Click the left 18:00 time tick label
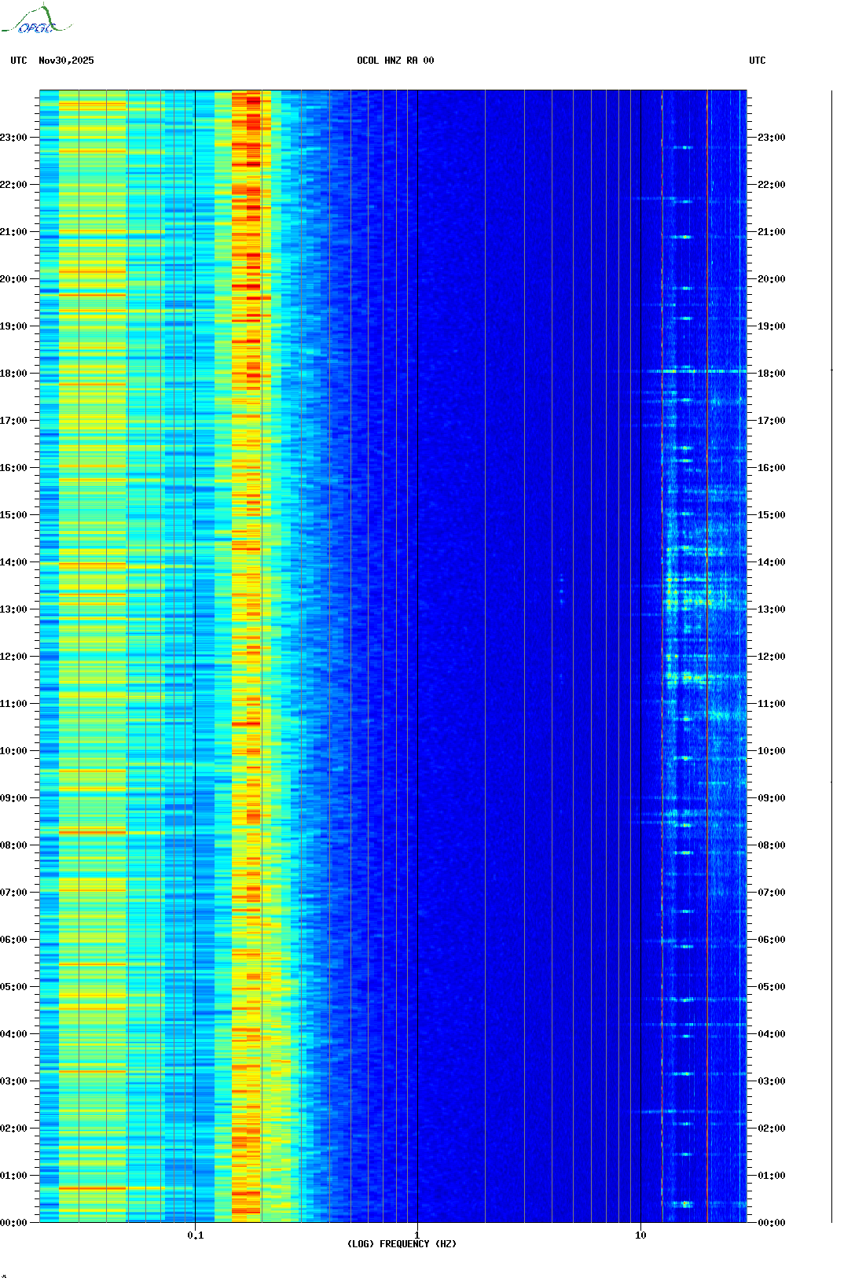This screenshot has width=866, height=1285. click(x=13, y=374)
